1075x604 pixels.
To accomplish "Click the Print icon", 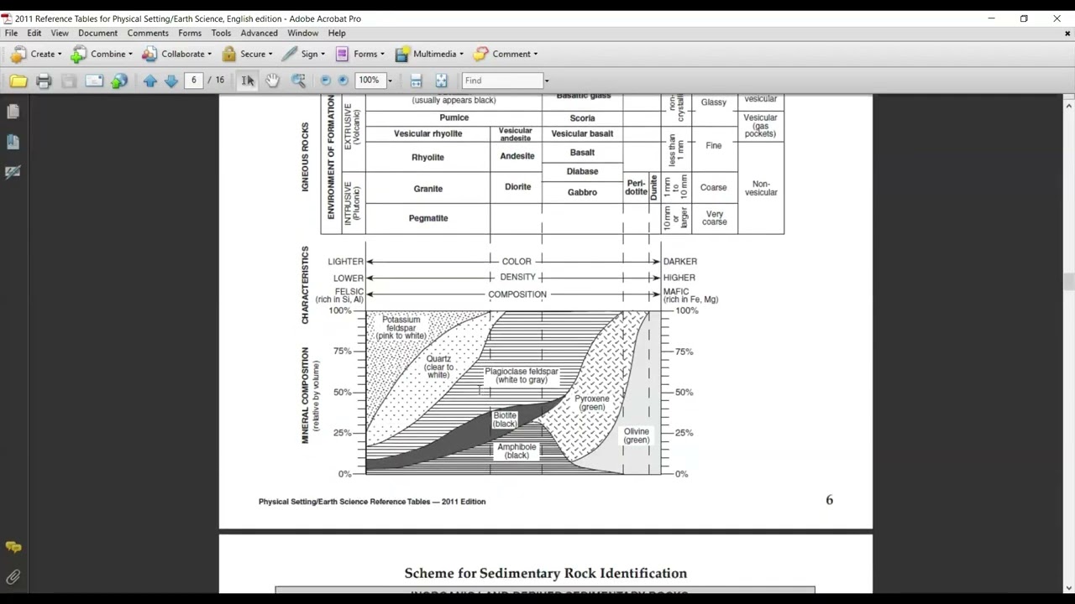I will point(44,81).
